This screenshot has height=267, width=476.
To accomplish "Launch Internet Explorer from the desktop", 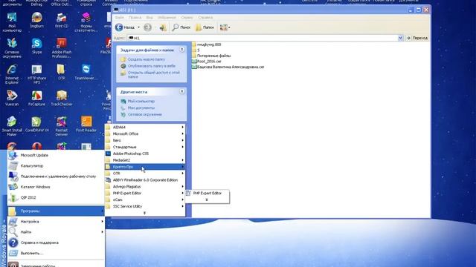I will [12, 74].
